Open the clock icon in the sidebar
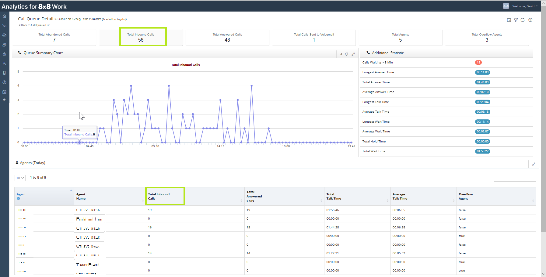This screenshot has width=546, height=277. (x=4, y=82)
